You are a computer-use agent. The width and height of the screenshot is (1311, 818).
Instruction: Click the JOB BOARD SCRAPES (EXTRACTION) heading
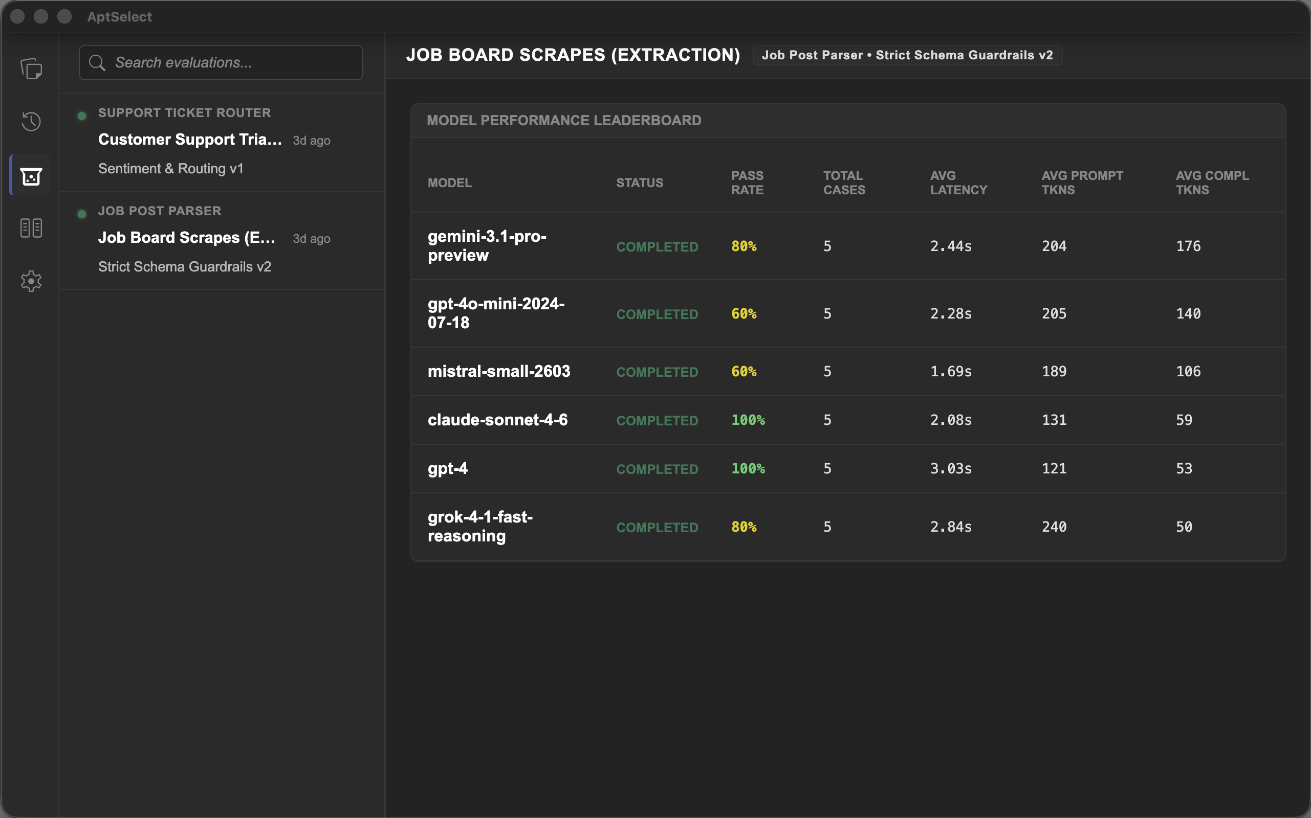[573, 55]
